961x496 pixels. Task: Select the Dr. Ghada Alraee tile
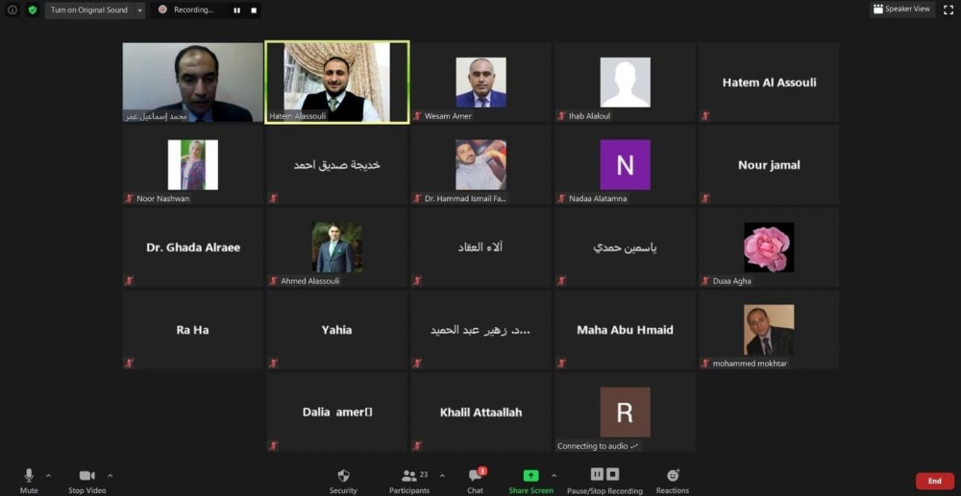pos(193,248)
